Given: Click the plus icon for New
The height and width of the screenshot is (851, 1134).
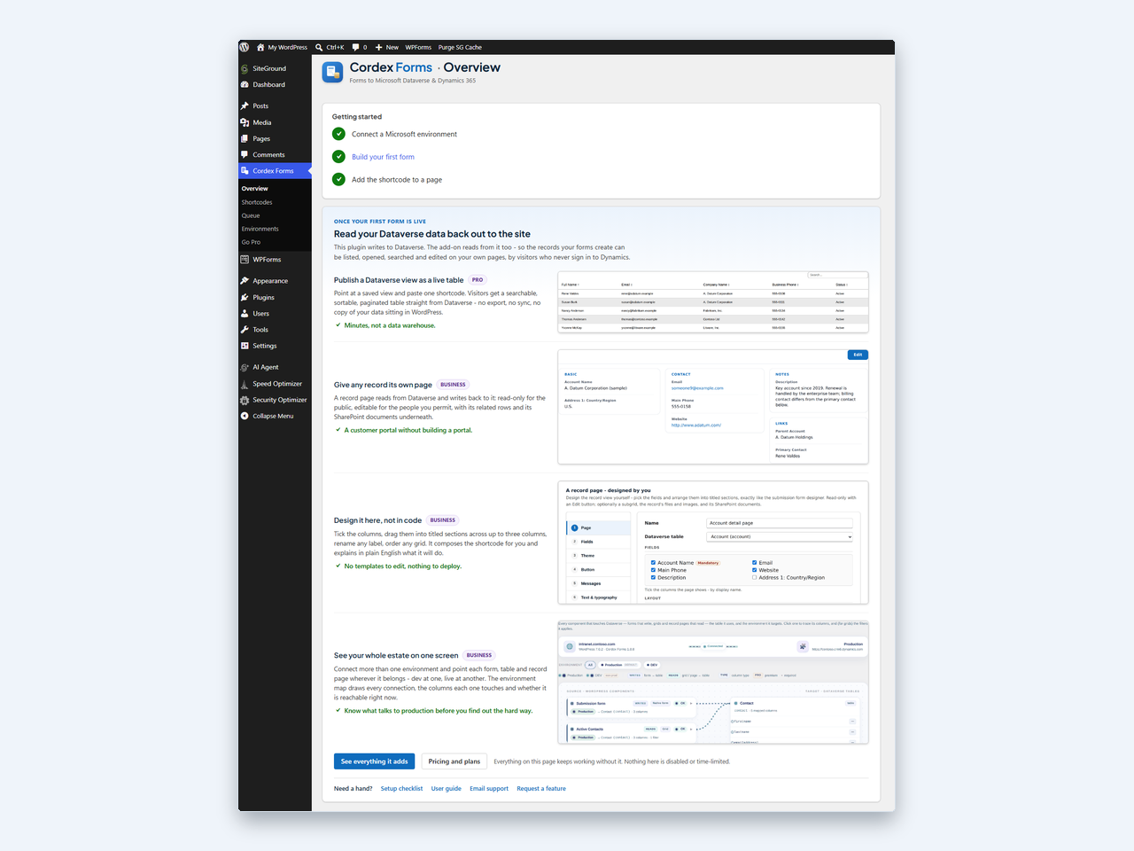Looking at the screenshot, I should pyautogui.click(x=378, y=47).
